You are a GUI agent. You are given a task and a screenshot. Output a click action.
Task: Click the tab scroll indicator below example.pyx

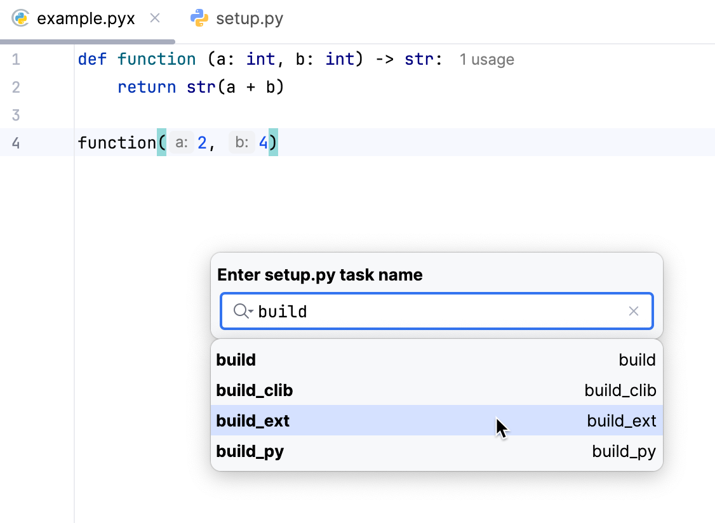pos(89,40)
